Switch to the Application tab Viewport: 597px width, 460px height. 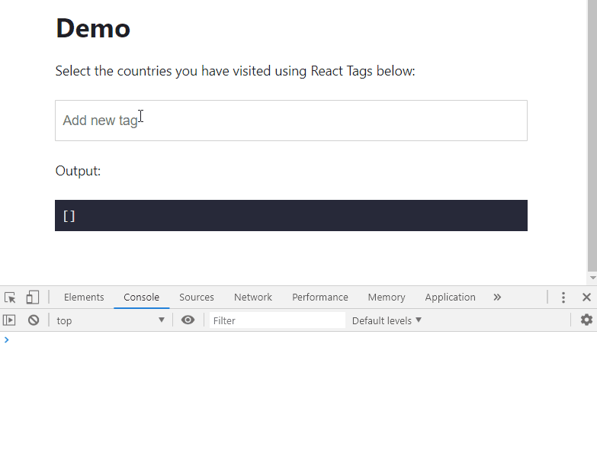[x=451, y=298]
